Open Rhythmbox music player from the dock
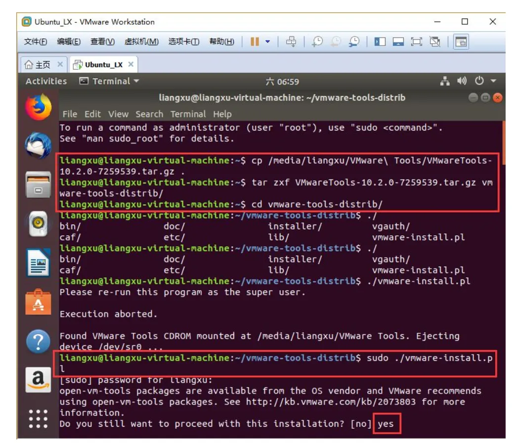 pos(38,224)
